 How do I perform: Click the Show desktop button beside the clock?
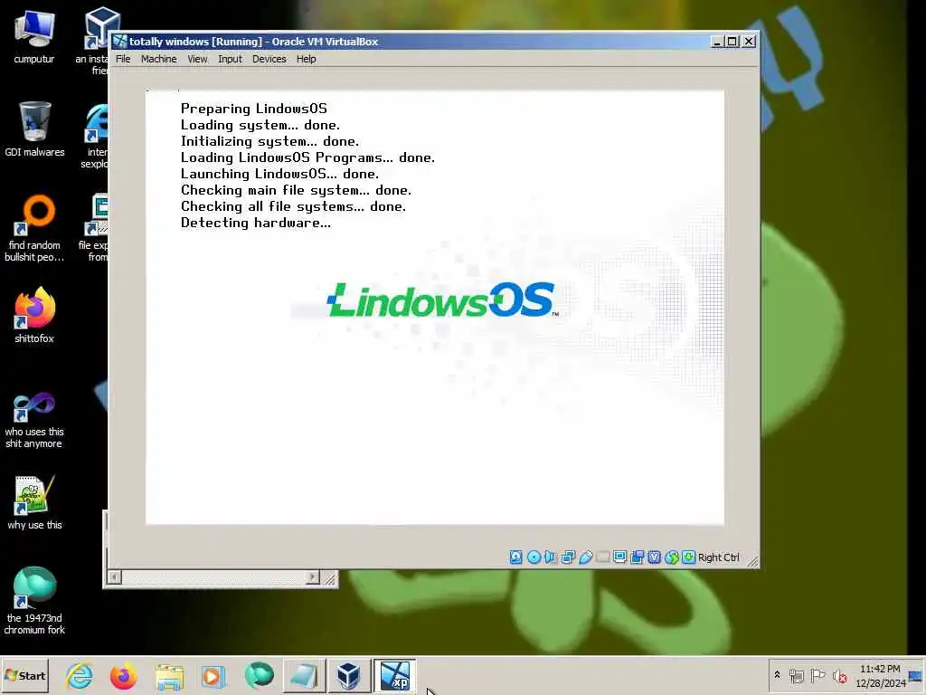(x=916, y=676)
